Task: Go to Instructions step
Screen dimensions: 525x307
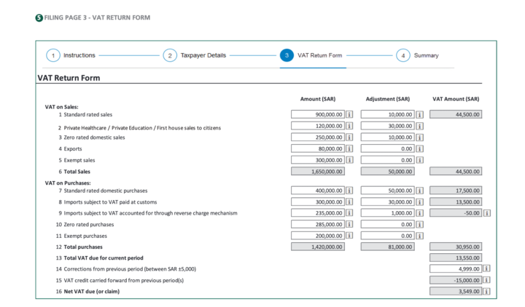Action: click(x=53, y=56)
